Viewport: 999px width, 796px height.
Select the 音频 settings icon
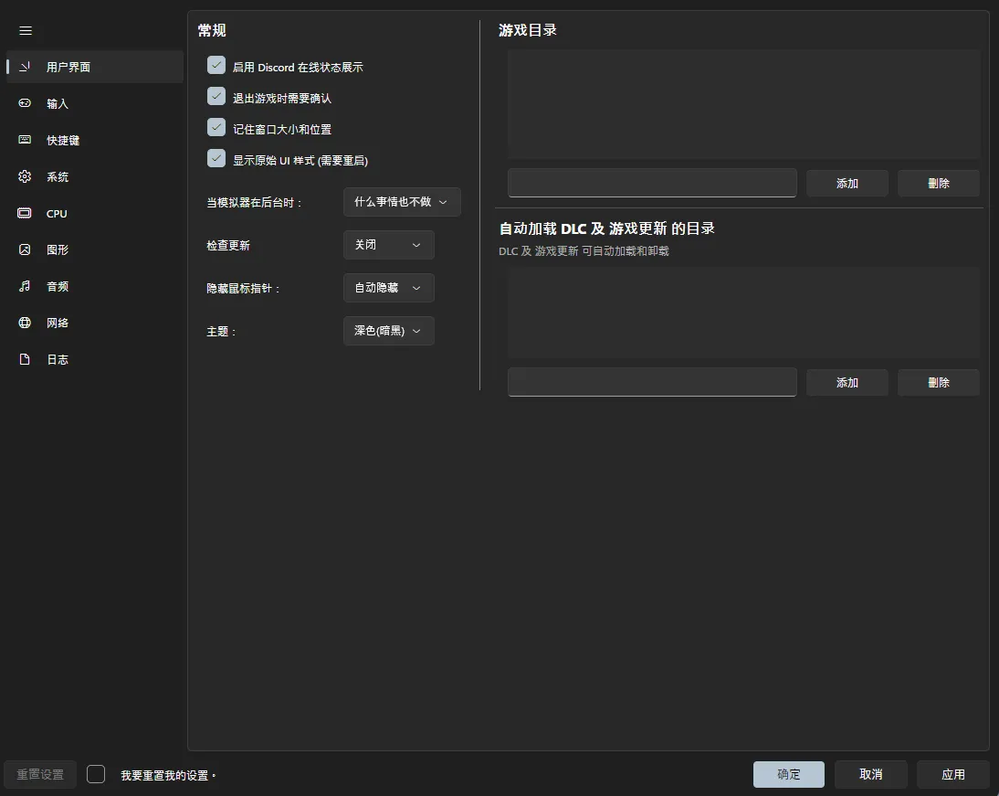click(57, 286)
